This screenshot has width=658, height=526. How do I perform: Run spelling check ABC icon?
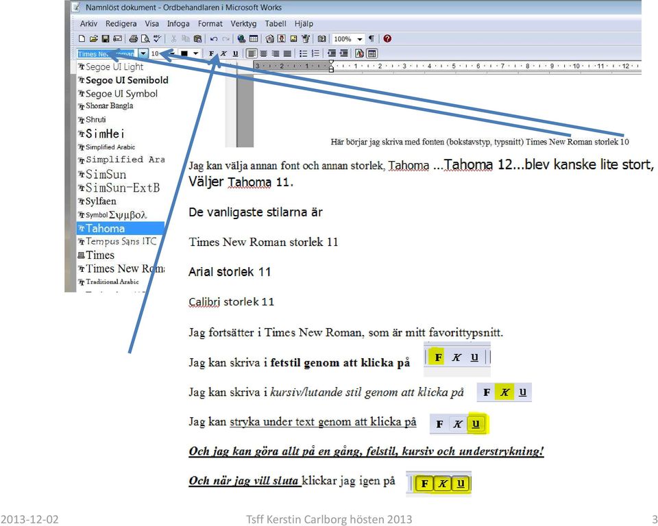pos(157,38)
